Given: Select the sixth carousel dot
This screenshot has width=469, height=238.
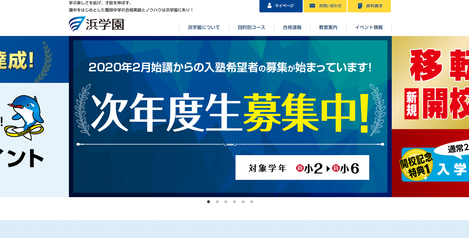Looking at the screenshot, I should [x=252, y=202].
